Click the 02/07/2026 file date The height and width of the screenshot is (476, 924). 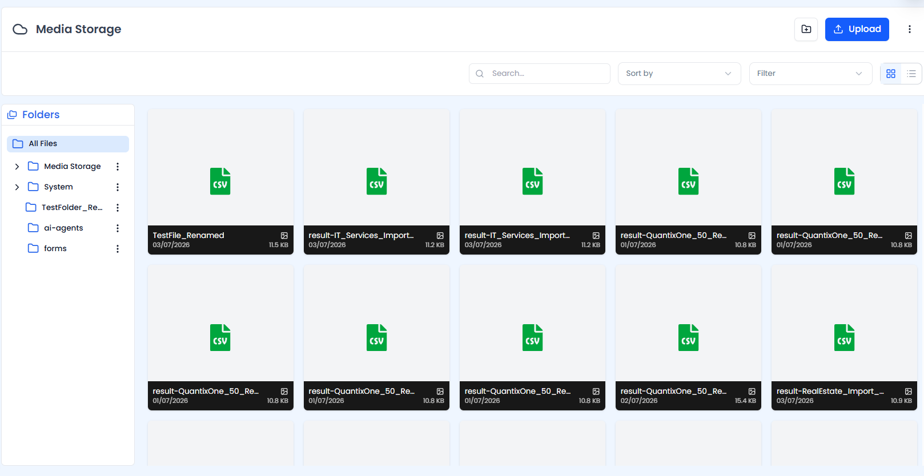pyautogui.click(x=639, y=401)
